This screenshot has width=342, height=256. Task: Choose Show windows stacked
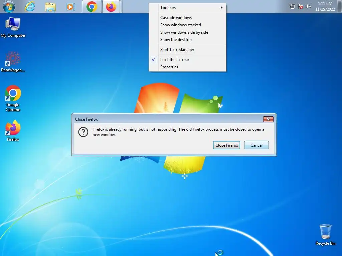(188, 25)
